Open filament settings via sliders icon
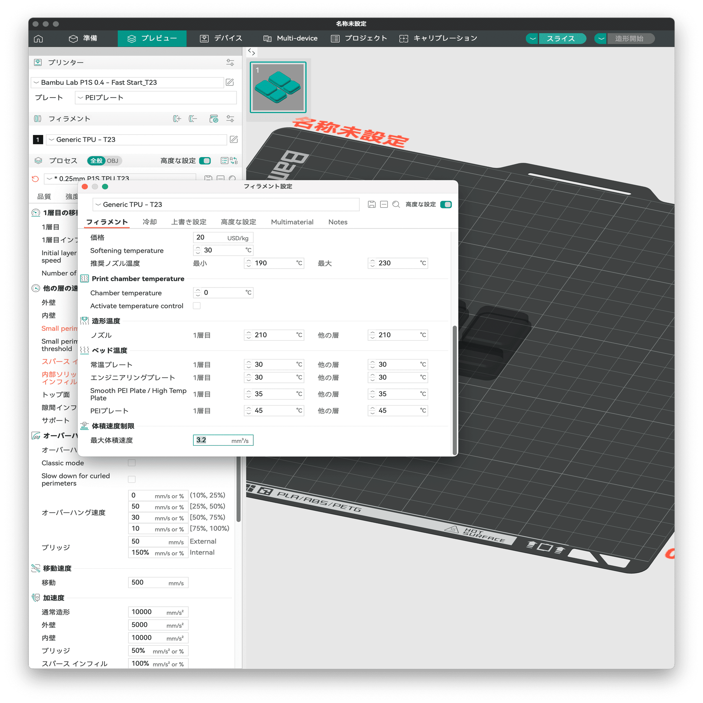The image size is (703, 703). coord(230,118)
